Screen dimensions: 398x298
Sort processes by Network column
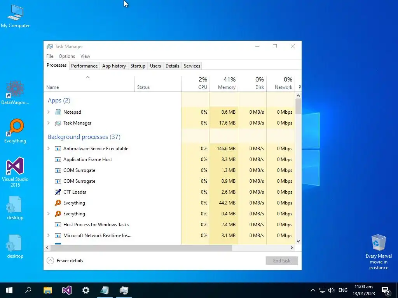pos(281,84)
